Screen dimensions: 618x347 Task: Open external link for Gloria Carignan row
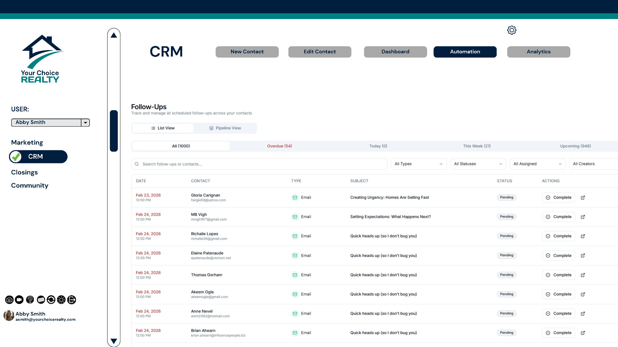583,198
